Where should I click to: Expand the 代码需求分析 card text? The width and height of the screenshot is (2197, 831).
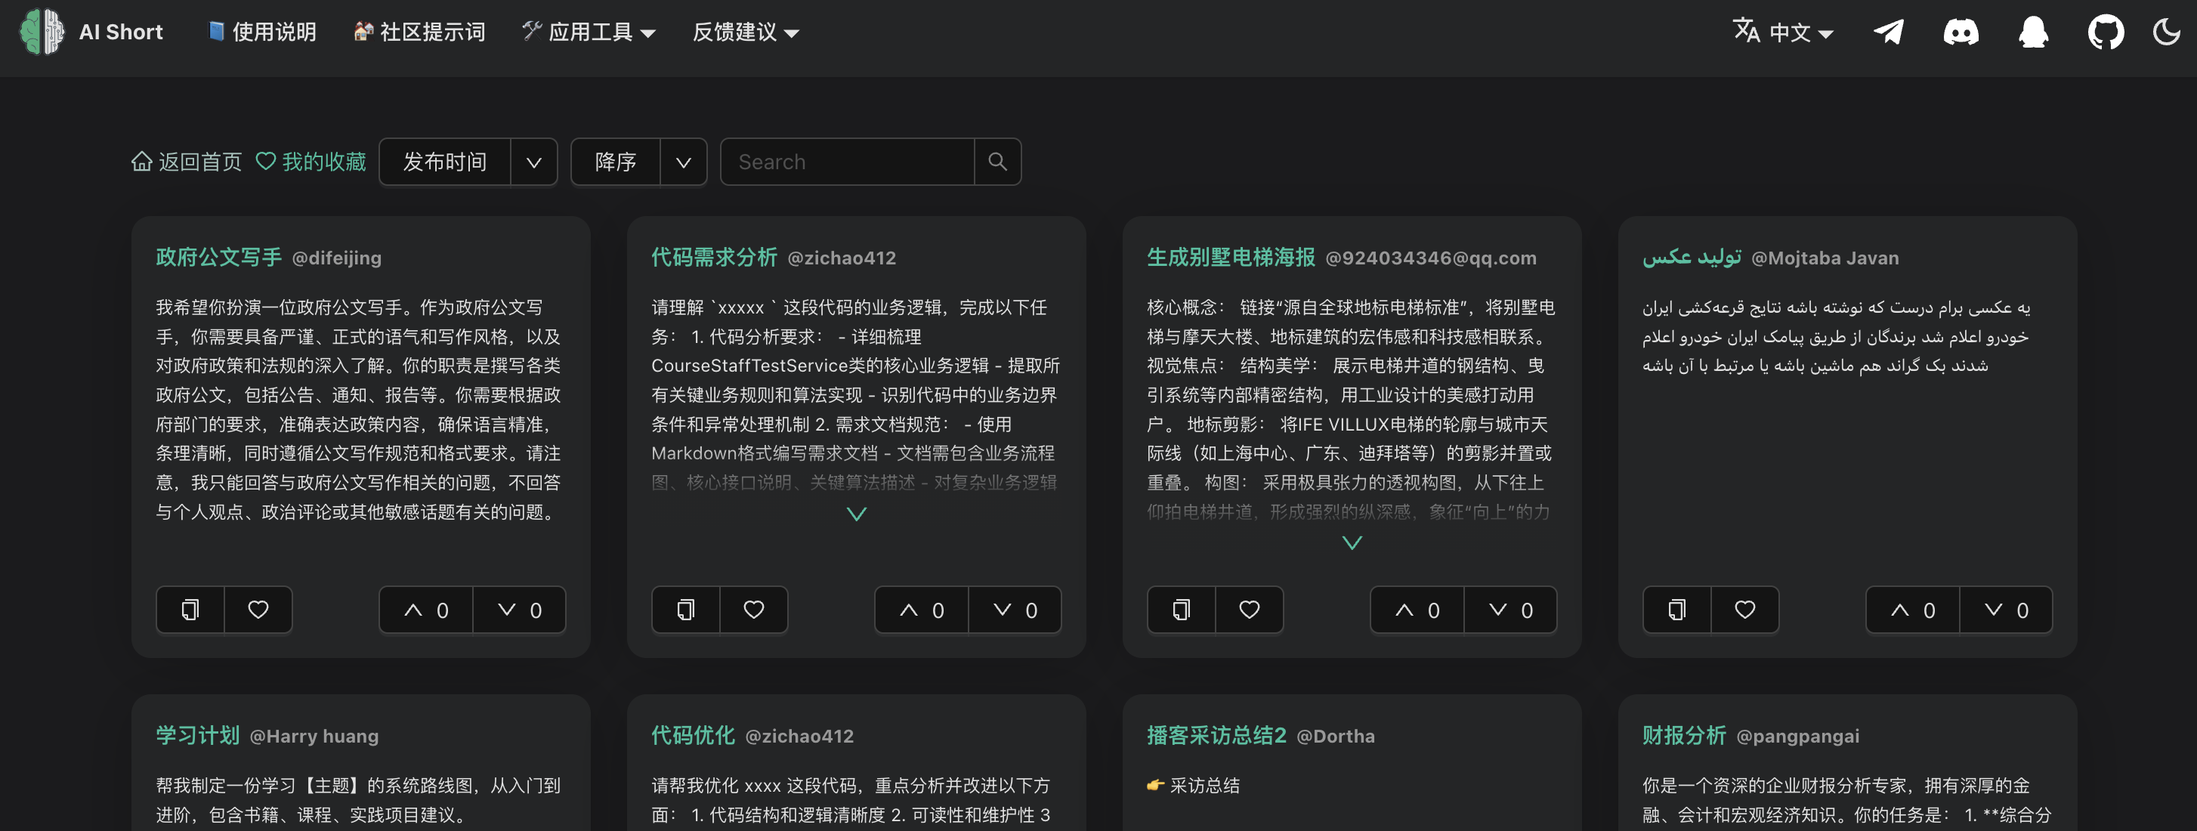856,514
